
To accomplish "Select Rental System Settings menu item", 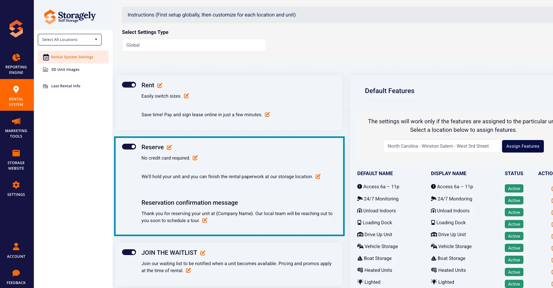I will tap(73, 57).
